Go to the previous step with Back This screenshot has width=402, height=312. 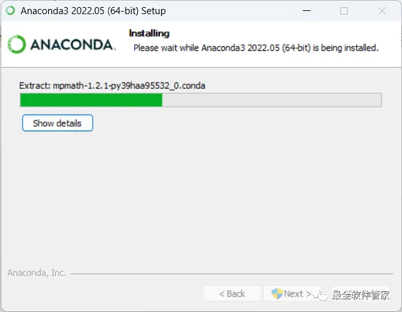(232, 293)
